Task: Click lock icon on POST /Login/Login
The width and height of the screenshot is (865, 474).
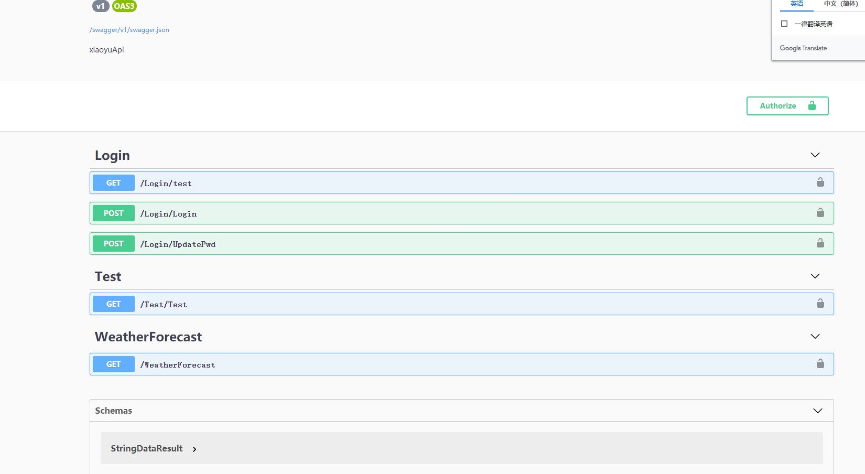Action: (820, 213)
